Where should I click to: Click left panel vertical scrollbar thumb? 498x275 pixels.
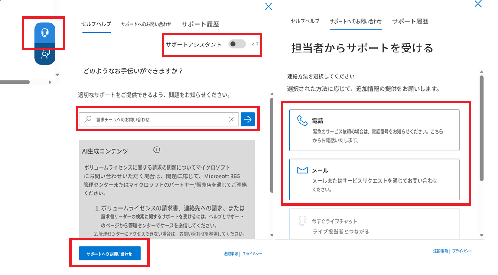[x=272, y=145]
